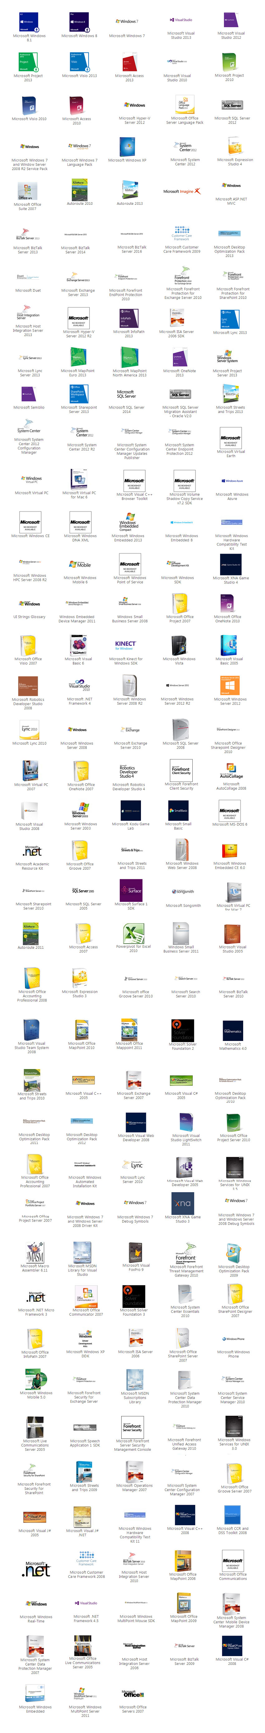The height and width of the screenshot is (1733, 265).
Task: Select the "Microsoft CCR and DSS Toolkit 2008" label
Action: coord(232,1530)
